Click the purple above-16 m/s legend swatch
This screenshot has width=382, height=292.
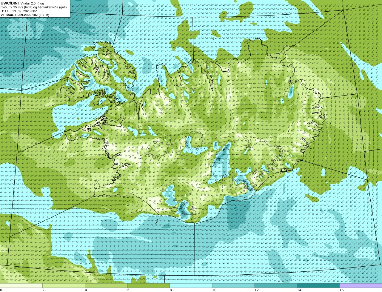click(361, 285)
